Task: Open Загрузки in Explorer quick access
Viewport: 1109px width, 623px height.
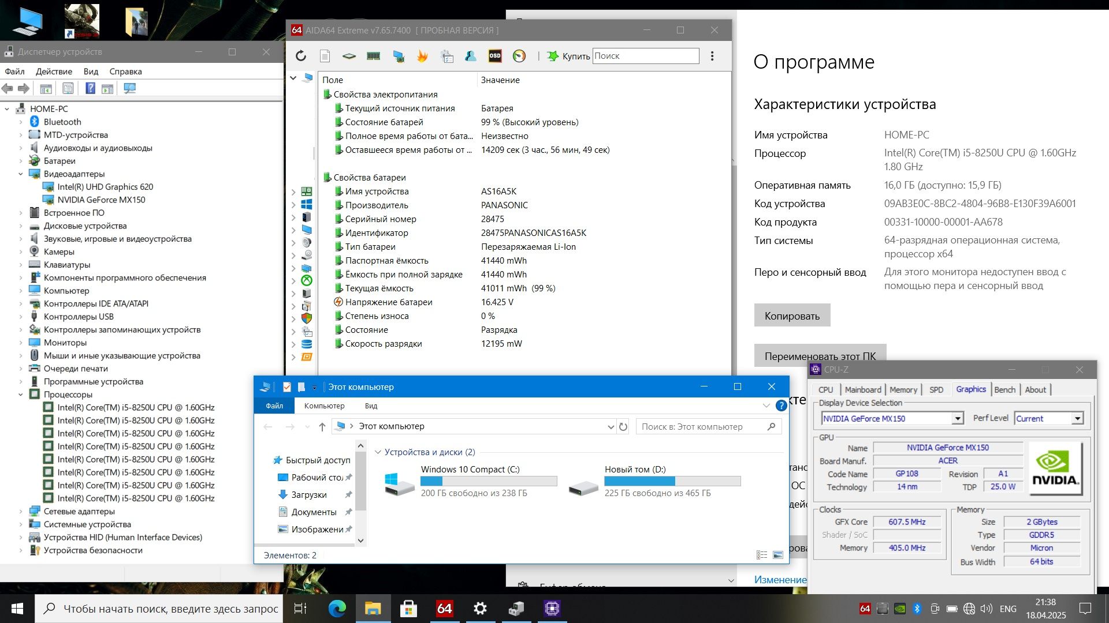Action: [309, 495]
